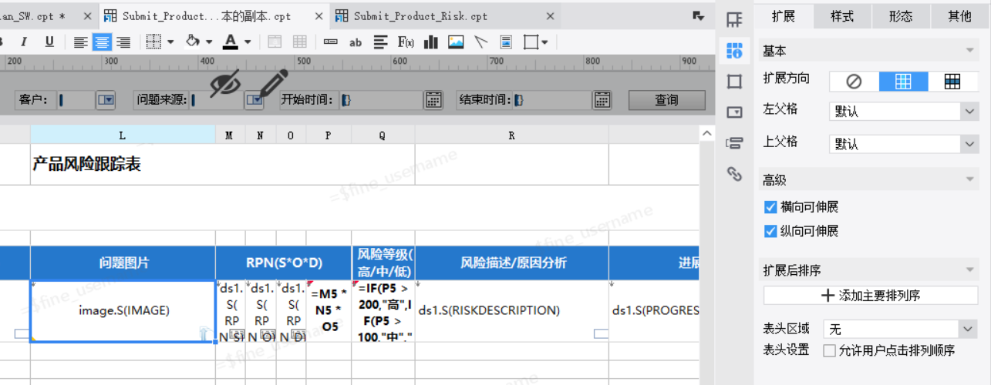The width and height of the screenshot is (991, 385).
Task: Insert an image element
Action: click(456, 42)
